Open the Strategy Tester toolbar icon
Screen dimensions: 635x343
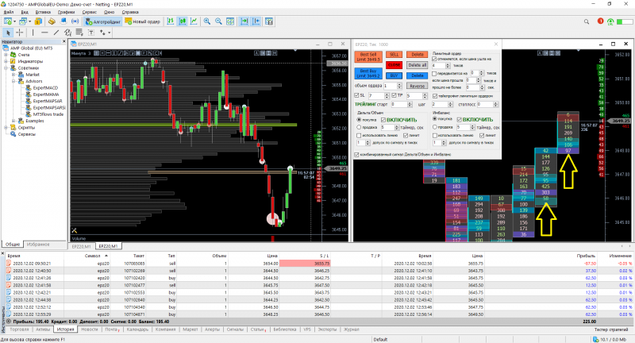point(269,21)
